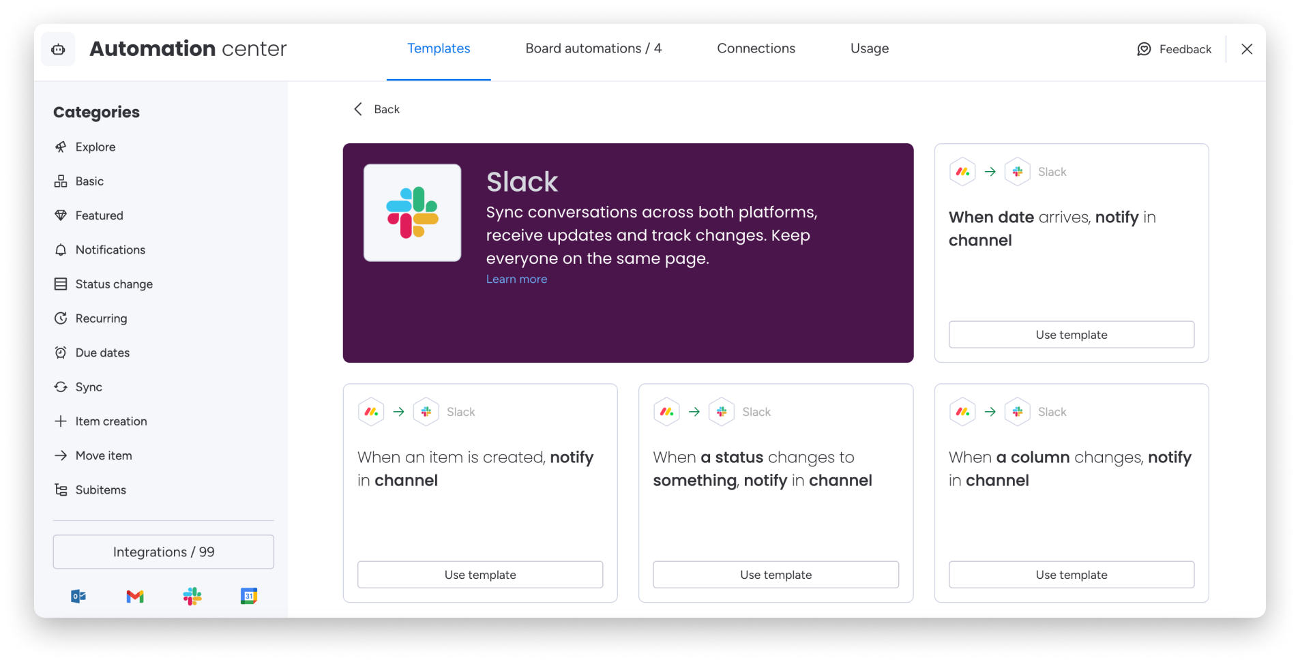Click the Item creation plus icon
The height and width of the screenshot is (662, 1300).
[61, 421]
